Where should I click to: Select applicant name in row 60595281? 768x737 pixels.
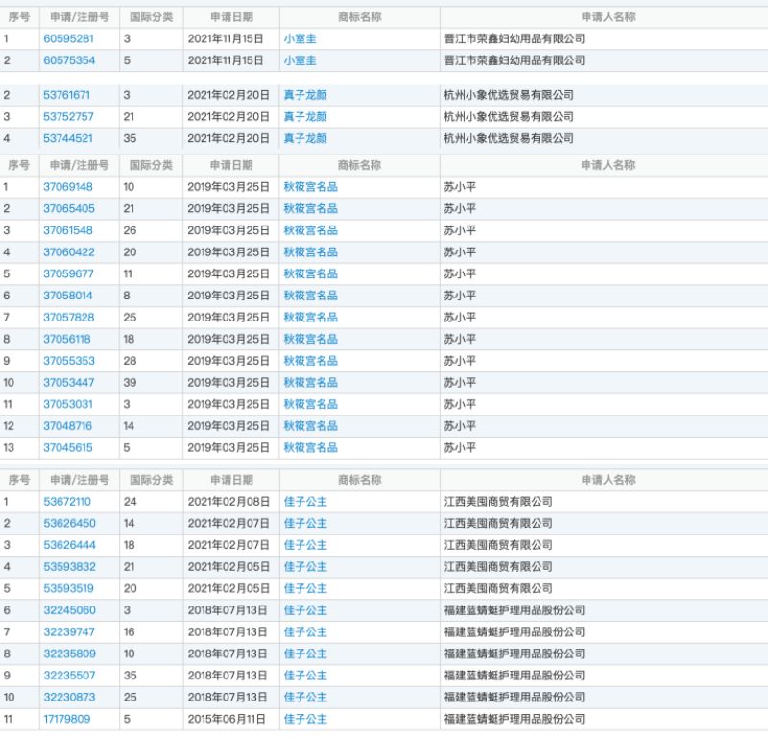[515, 38]
